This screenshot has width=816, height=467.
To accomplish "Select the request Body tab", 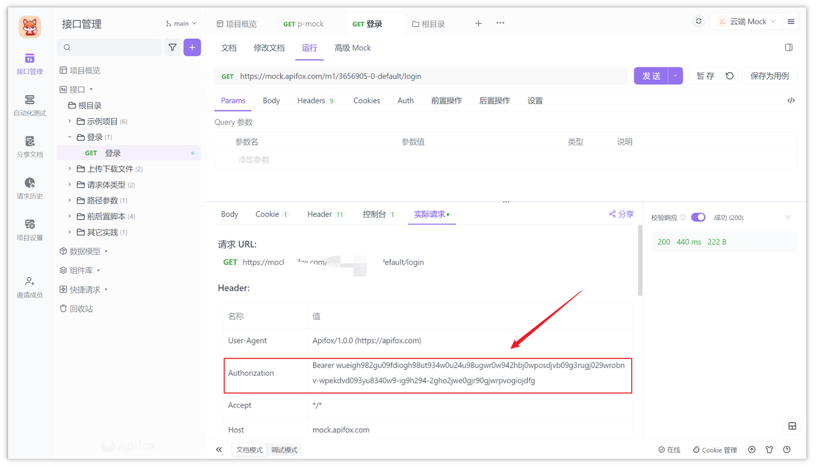I will pyautogui.click(x=272, y=101).
